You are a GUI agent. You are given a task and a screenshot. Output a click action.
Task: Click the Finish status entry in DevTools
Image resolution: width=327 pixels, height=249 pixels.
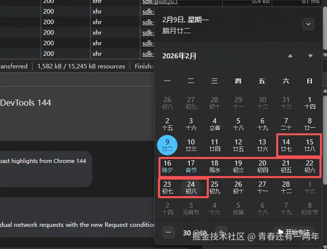click(x=144, y=66)
